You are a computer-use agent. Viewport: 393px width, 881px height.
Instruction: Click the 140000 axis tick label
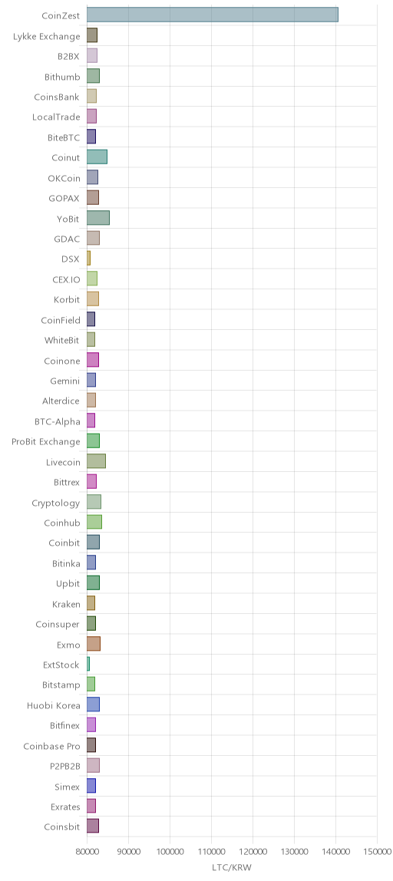coord(335,851)
